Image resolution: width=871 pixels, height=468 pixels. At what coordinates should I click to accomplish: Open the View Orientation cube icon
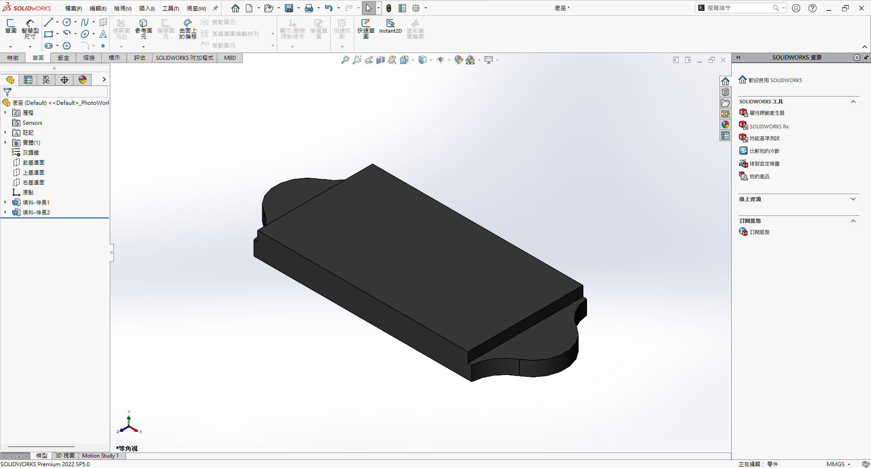click(x=404, y=60)
